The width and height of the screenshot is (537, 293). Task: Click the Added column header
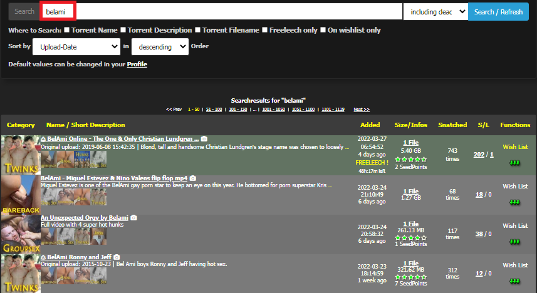point(370,125)
